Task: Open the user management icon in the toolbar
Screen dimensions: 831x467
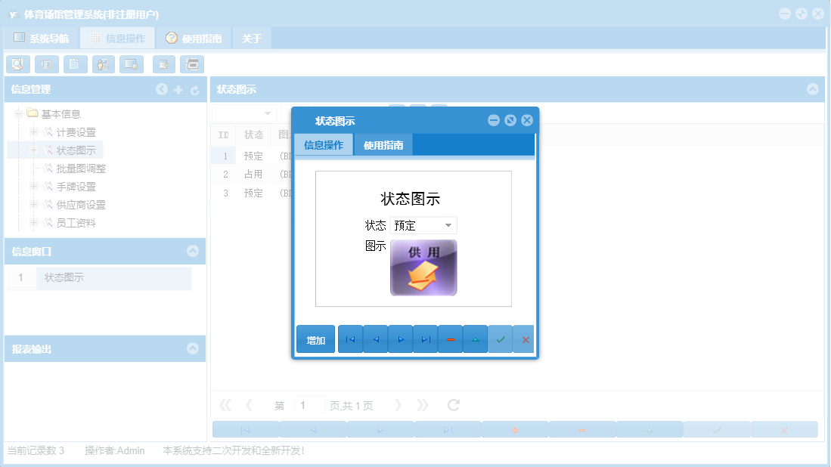Action: (x=103, y=64)
